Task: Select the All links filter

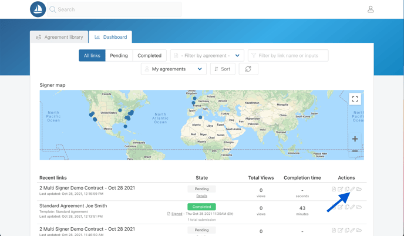Action: coord(92,55)
